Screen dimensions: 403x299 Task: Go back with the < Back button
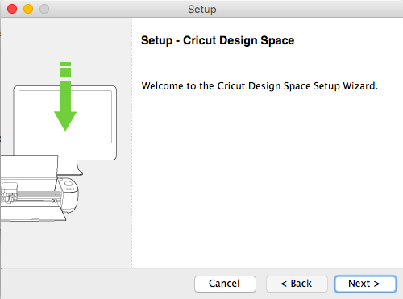(x=297, y=284)
